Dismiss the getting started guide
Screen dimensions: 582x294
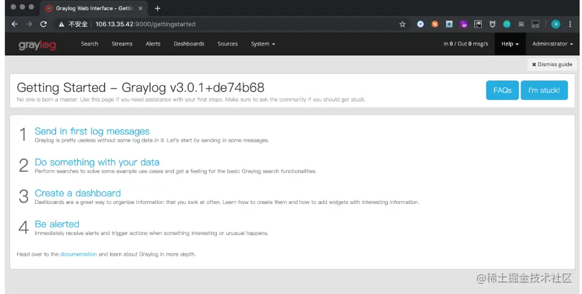click(552, 64)
